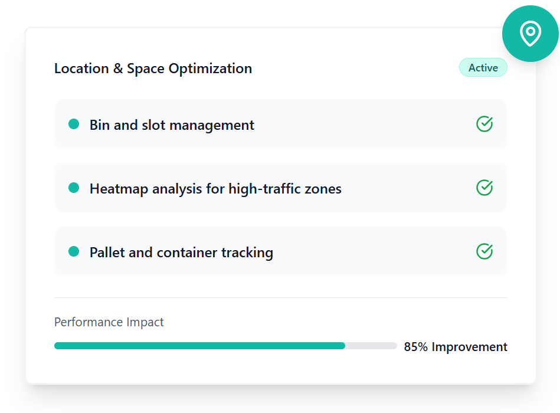This screenshot has width=560, height=413.
Task: Click checkmark icon on the Heatmap analysis row
Action: 484,188
